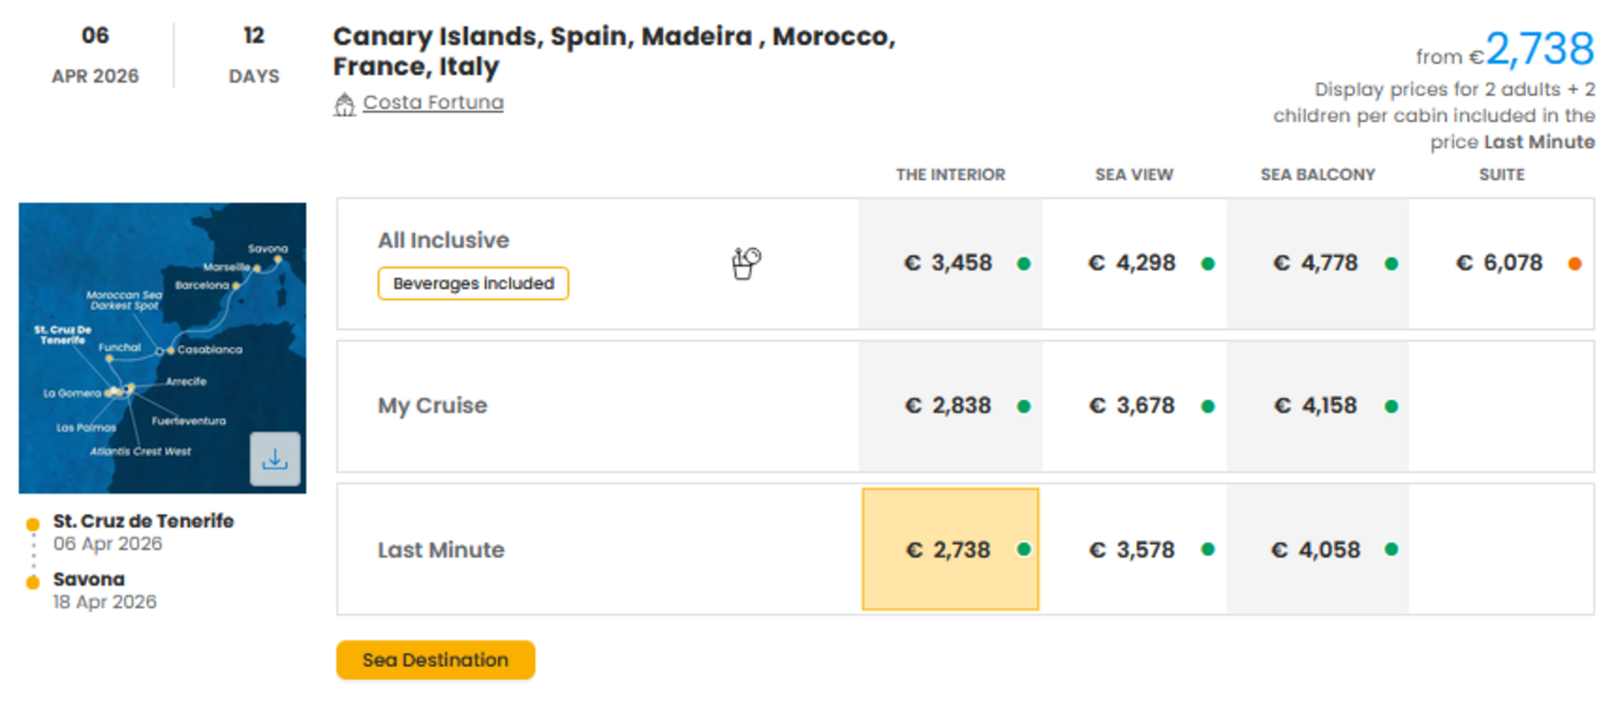Pick My Cruise Sea Balcony € 4,158

1316,406
